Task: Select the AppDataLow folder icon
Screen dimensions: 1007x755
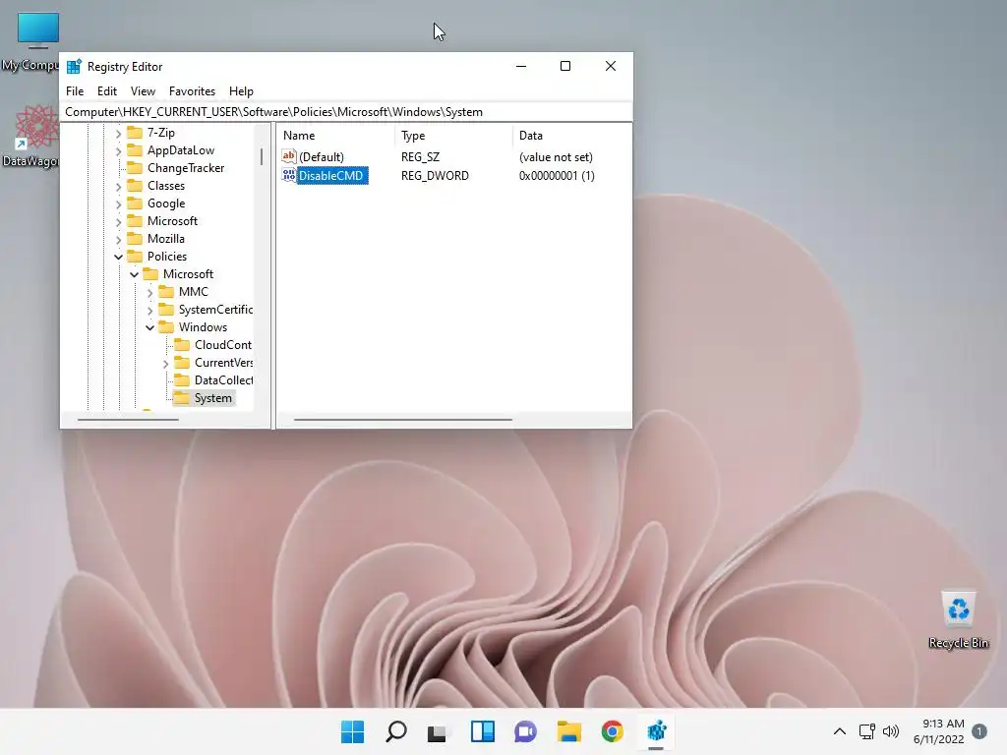Action: (x=135, y=150)
